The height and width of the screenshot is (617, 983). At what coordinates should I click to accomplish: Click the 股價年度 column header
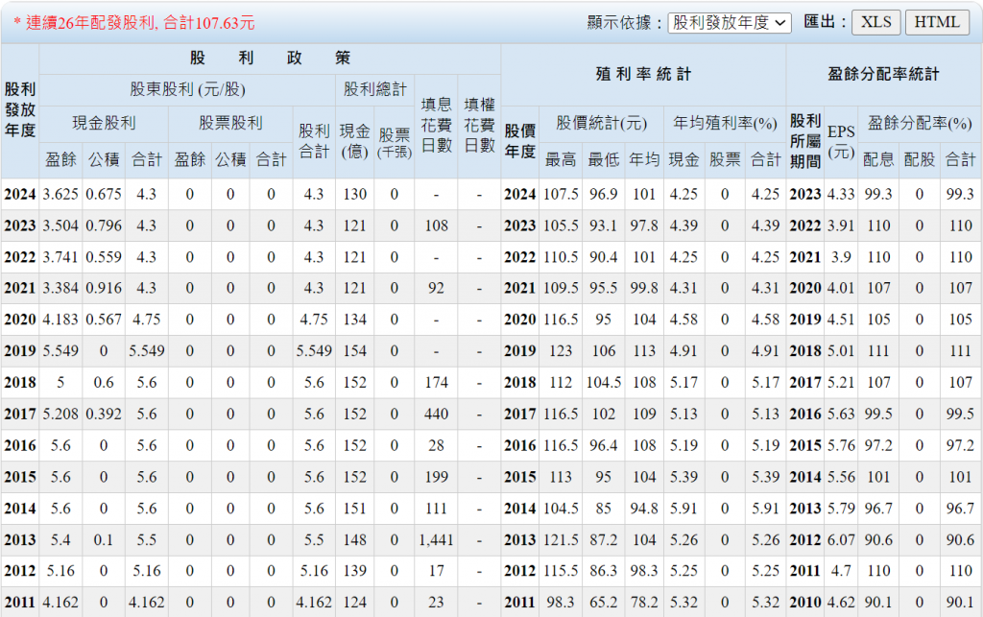coord(519,141)
